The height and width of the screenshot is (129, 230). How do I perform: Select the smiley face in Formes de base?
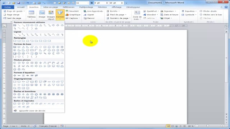pos(36,53)
